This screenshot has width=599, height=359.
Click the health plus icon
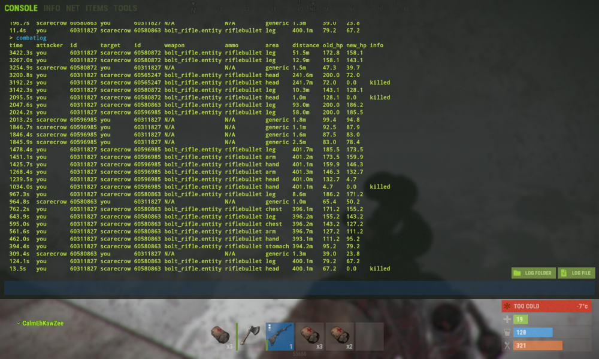507,320
